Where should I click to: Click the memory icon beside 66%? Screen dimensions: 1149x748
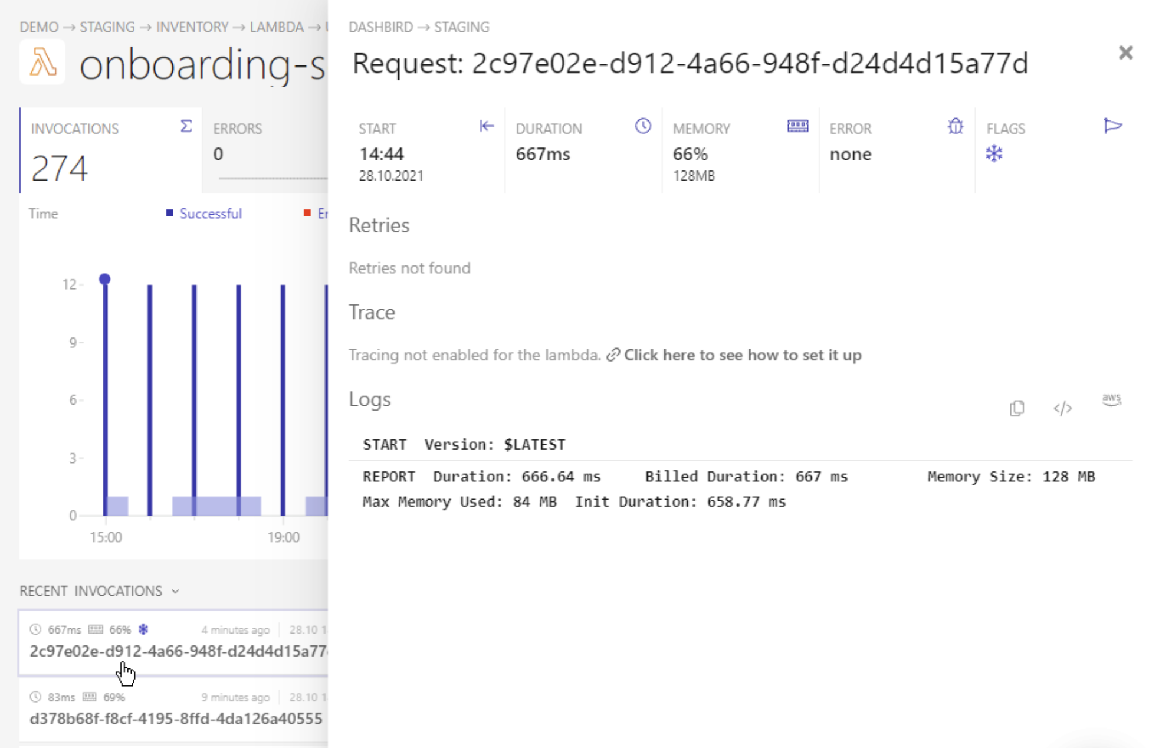click(96, 629)
